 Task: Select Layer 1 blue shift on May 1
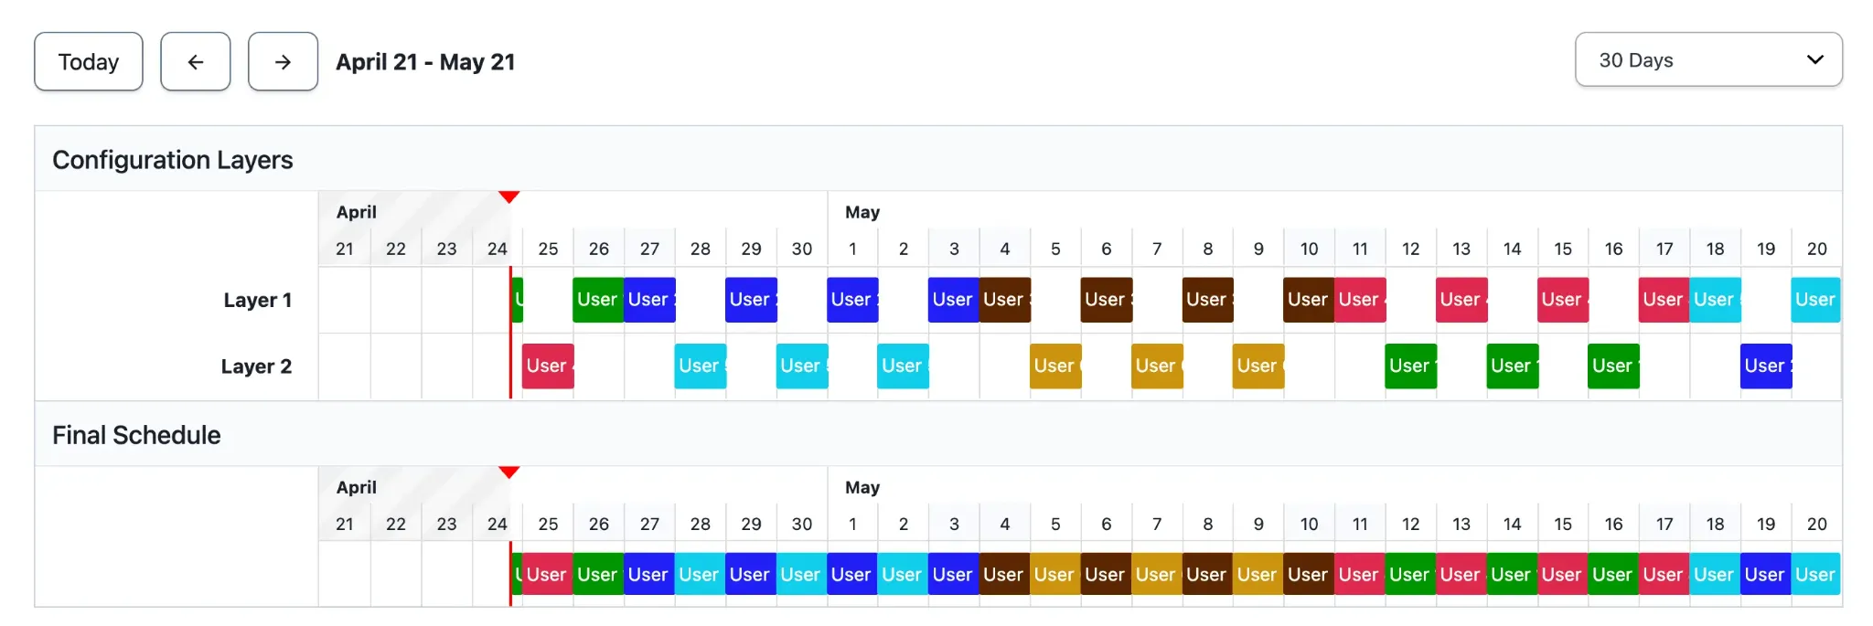[852, 300]
